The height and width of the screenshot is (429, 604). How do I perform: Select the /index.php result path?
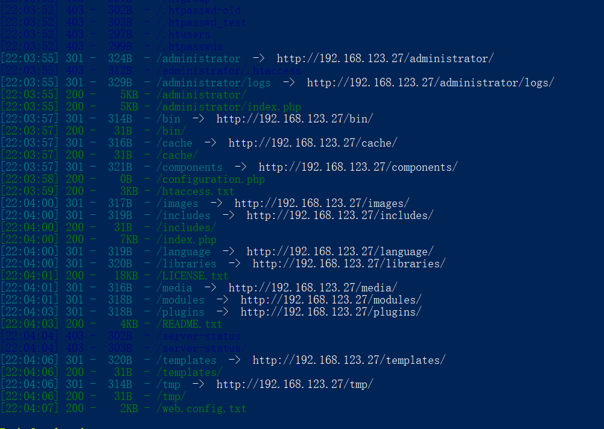tap(186, 240)
